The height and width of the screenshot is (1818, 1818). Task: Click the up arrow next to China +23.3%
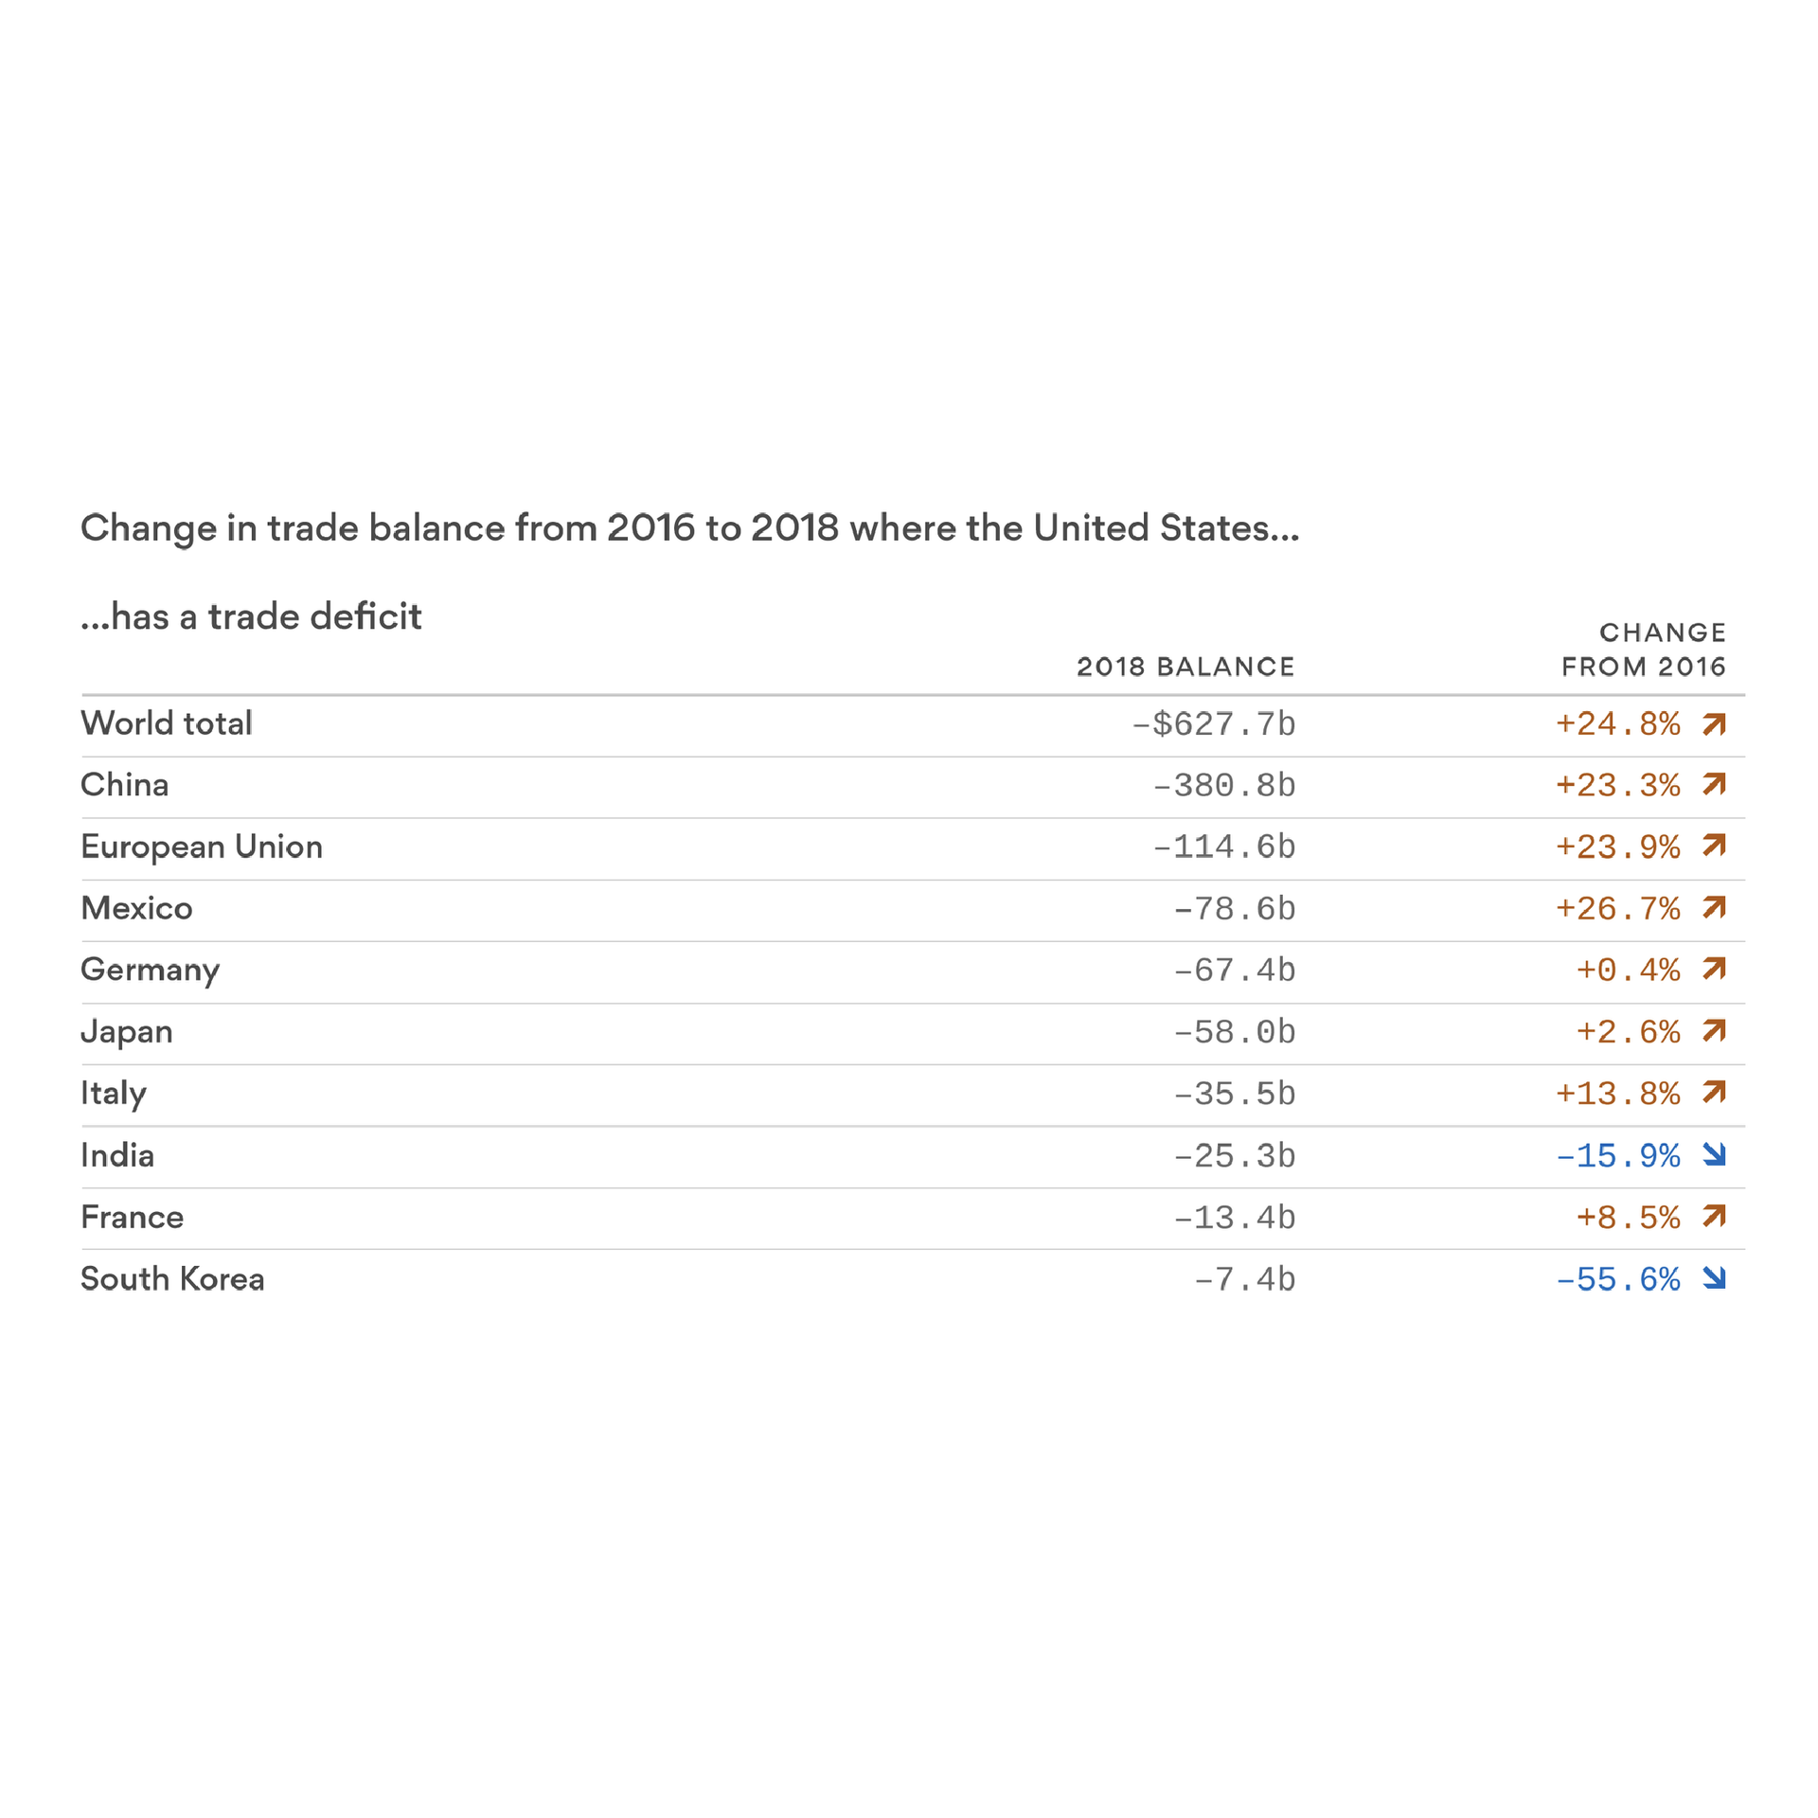(x=1714, y=785)
